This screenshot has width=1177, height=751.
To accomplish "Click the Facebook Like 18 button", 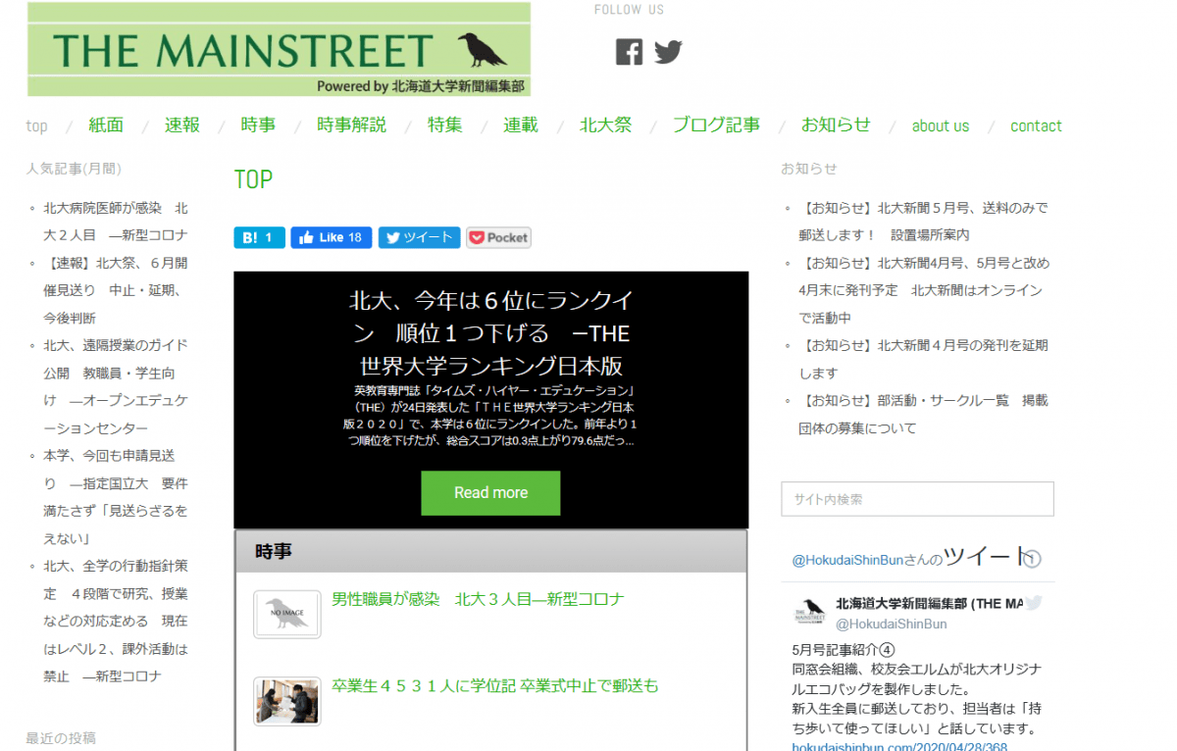I will point(331,237).
